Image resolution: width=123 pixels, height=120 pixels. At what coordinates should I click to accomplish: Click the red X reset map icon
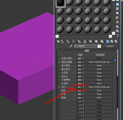pyautogui.click(x=74, y=41)
